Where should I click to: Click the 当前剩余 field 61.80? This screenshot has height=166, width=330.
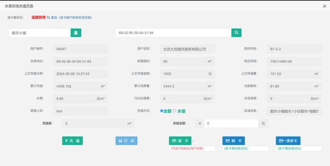coord(289,86)
